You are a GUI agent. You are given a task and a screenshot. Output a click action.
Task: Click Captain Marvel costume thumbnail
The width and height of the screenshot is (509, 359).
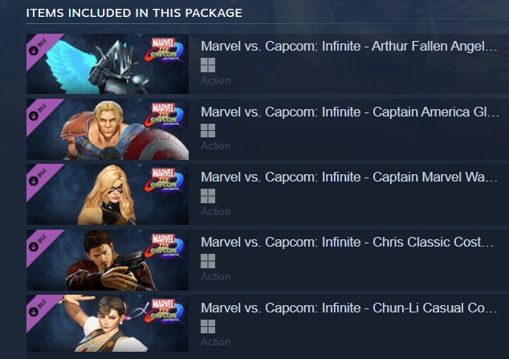click(x=108, y=194)
